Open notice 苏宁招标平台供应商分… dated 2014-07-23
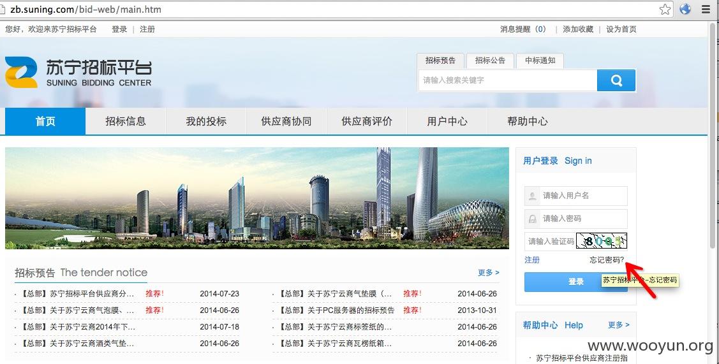 pos(78,293)
